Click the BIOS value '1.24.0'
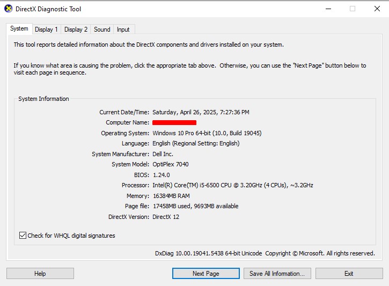This screenshot has height=286, width=389. pyautogui.click(x=162, y=175)
